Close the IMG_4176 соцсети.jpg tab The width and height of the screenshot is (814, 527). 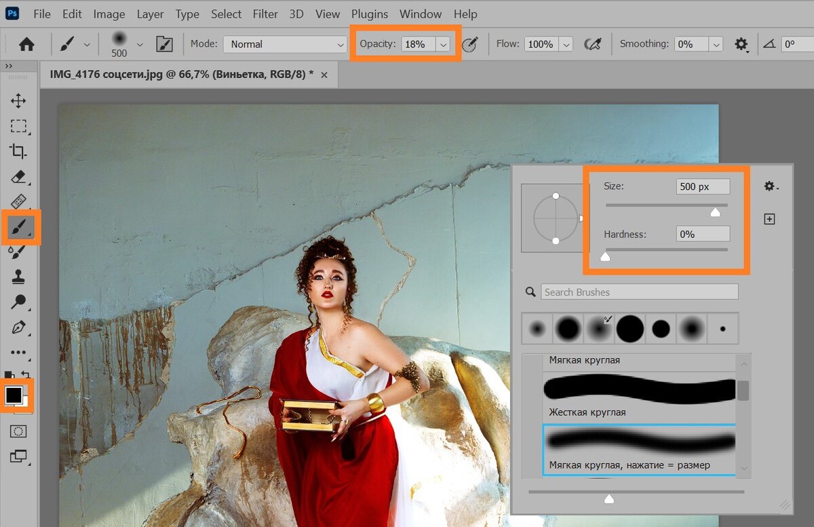[324, 75]
